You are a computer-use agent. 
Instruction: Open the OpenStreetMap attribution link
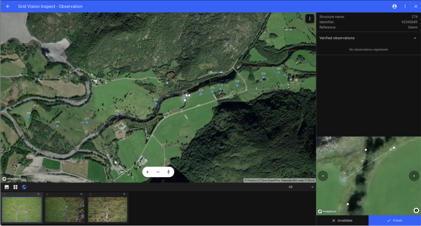tap(269, 180)
